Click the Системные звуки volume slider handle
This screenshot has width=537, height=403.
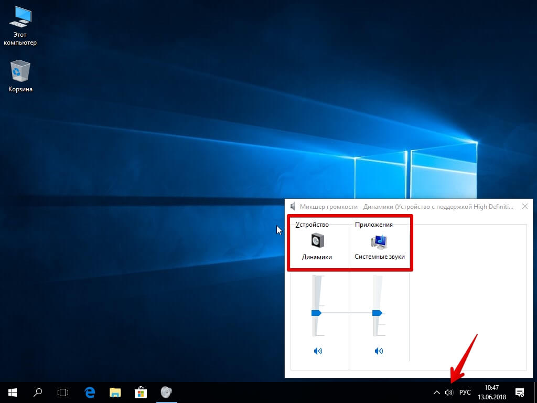click(x=377, y=313)
